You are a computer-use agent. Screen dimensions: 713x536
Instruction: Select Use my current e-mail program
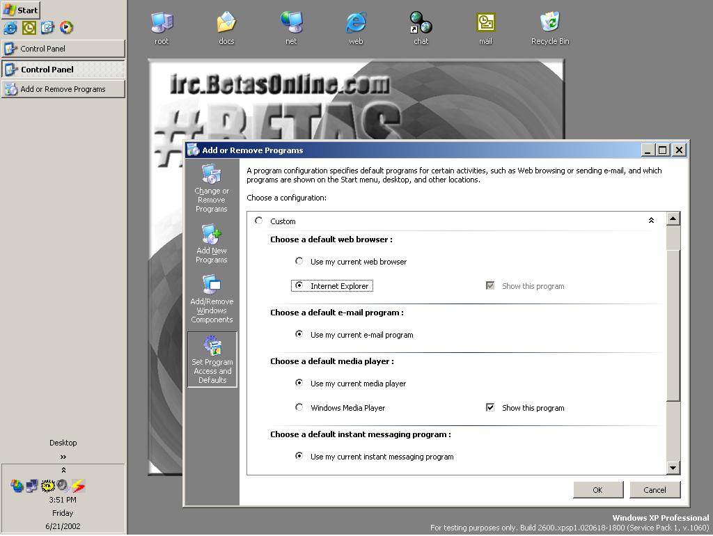click(x=299, y=334)
